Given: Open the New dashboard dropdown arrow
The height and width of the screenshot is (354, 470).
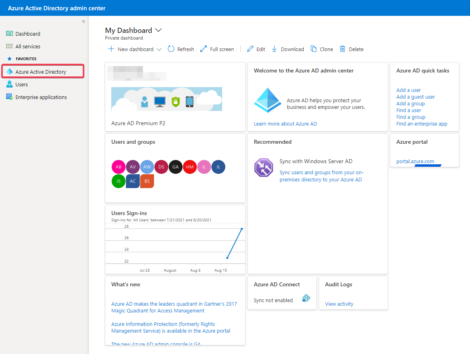Looking at the screenshot, I should [159, 49].
